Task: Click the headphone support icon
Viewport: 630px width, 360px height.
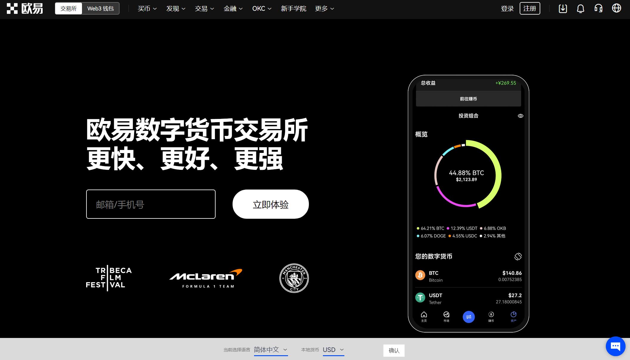Action: click(600, 8)
